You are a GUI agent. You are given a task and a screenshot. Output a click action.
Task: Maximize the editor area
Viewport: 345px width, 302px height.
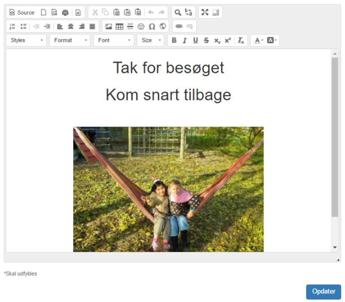(205, 12)
